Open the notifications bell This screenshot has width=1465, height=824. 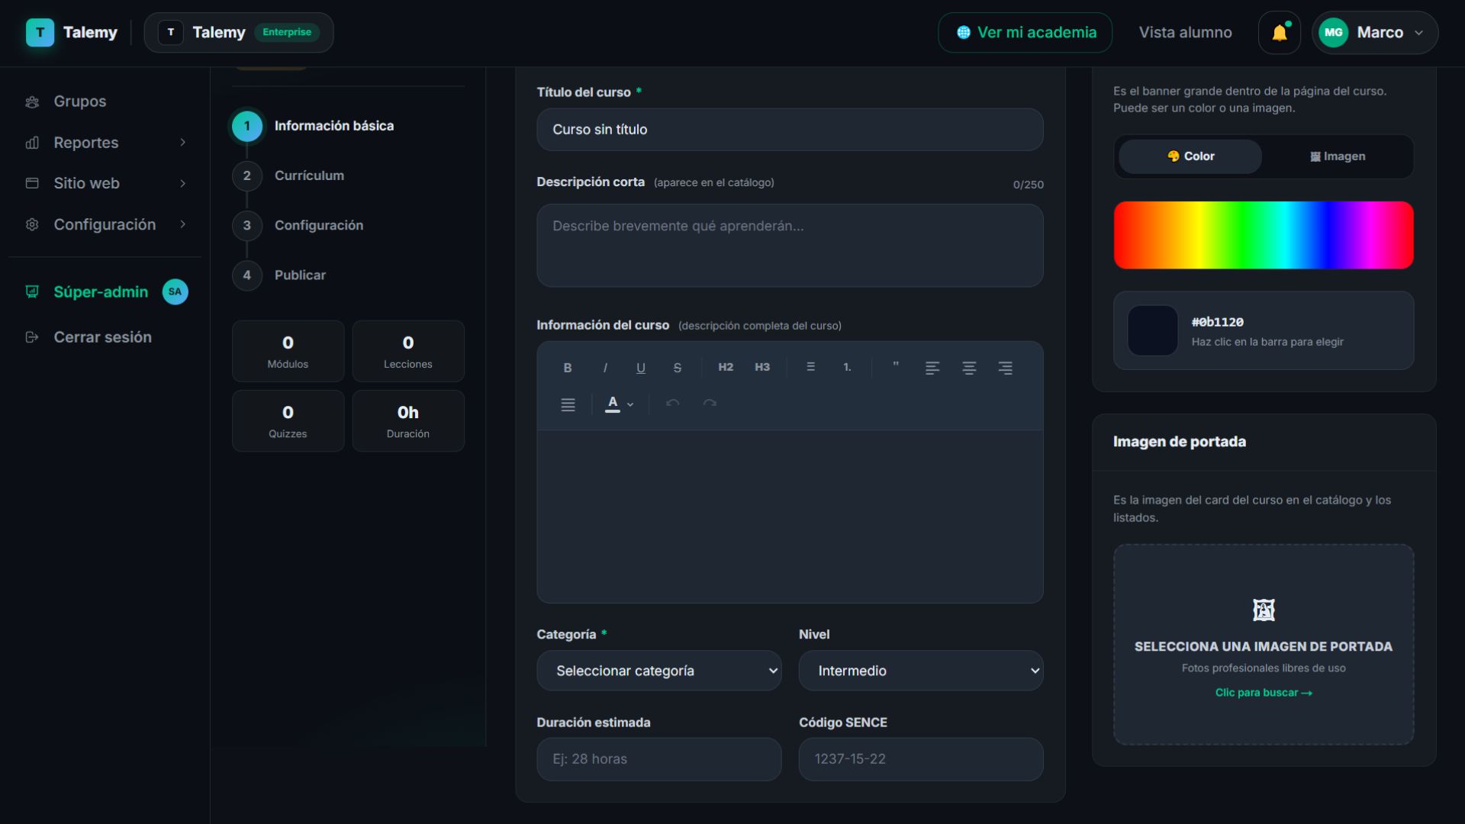click(1280, 33)
